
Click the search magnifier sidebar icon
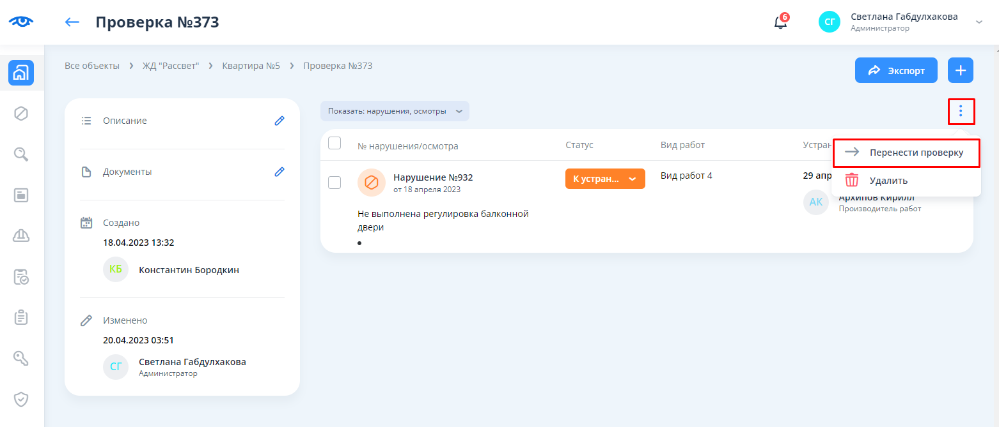click(x=21, y=154)
